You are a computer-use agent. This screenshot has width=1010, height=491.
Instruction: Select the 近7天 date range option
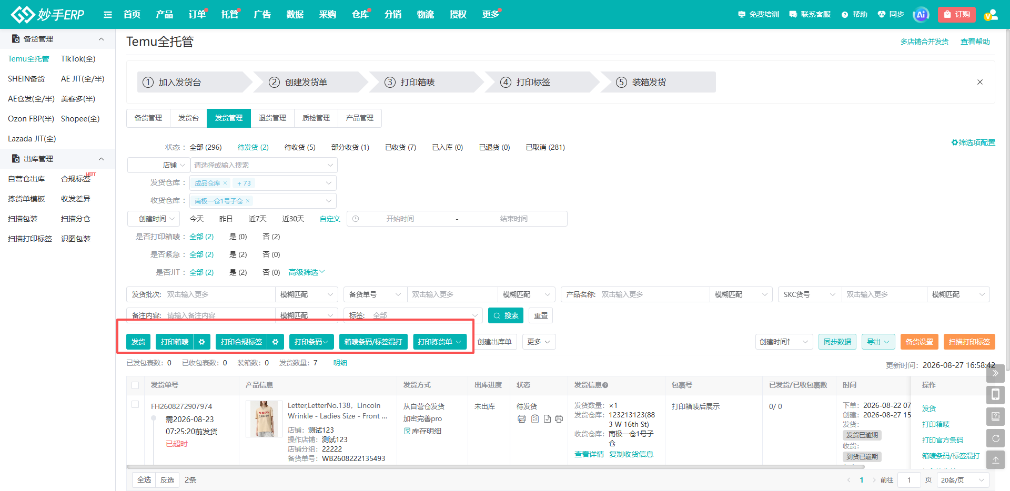[258, 219]
